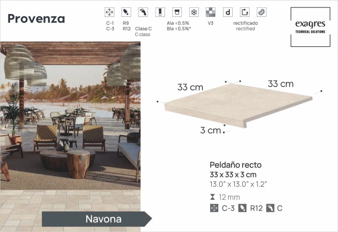Click the 'rectificado' label

pyautogui.click(x=245, y=23)
